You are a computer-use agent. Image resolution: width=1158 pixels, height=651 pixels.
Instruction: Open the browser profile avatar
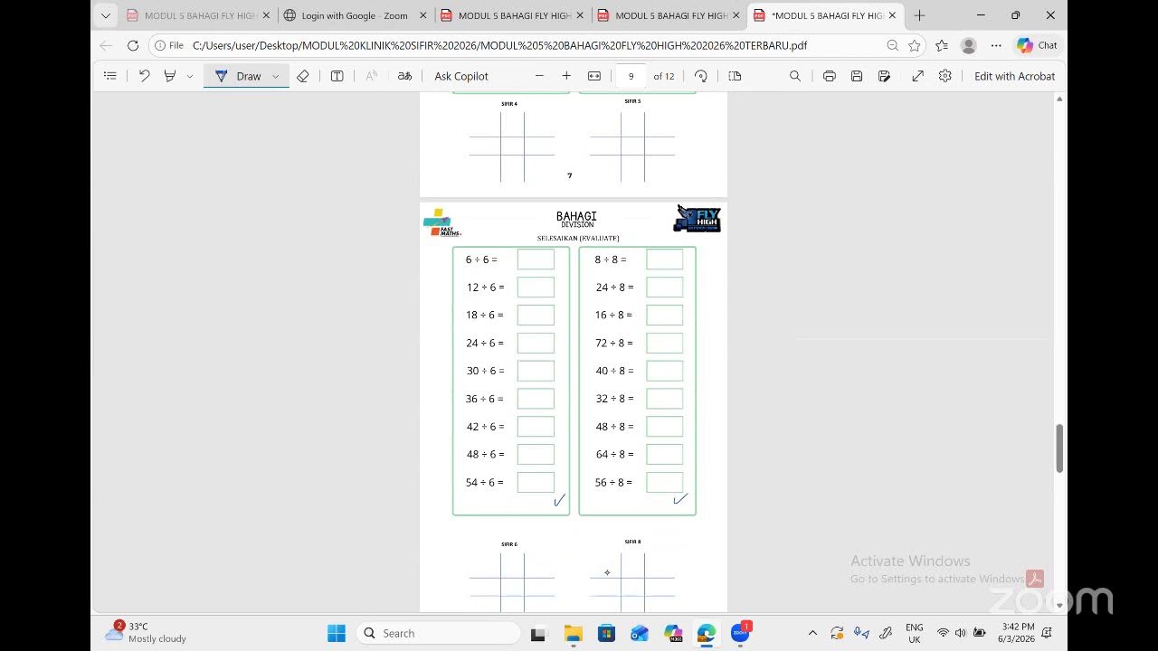pyautogui.click(x=969, y=45)
